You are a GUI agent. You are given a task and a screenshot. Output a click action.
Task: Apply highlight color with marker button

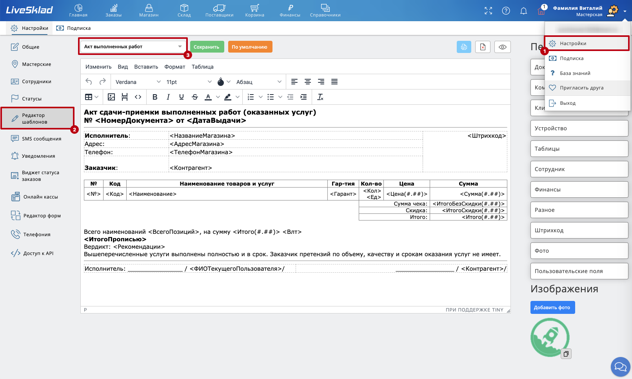pyautogui.click(x=228, y=97)
